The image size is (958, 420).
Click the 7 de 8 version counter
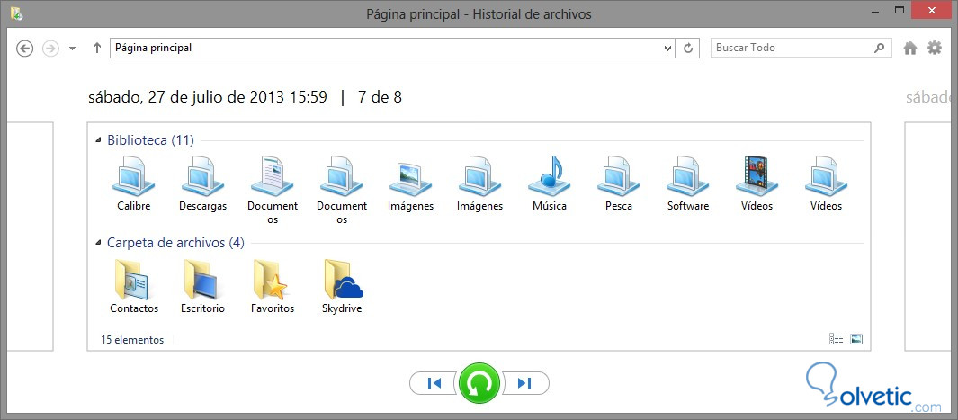pyautogui.click(x=380, y=97)
